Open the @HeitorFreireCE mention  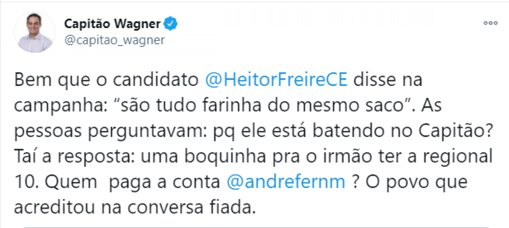(x=276, y=80)
